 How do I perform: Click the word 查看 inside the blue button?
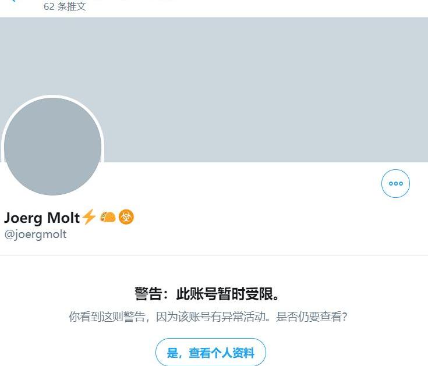[200, 353]
